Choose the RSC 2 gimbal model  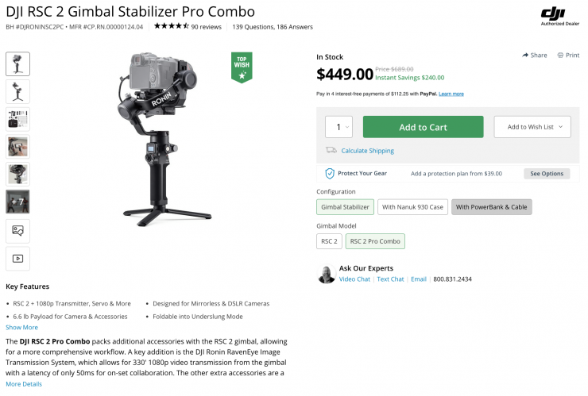(x=329, y=241)
